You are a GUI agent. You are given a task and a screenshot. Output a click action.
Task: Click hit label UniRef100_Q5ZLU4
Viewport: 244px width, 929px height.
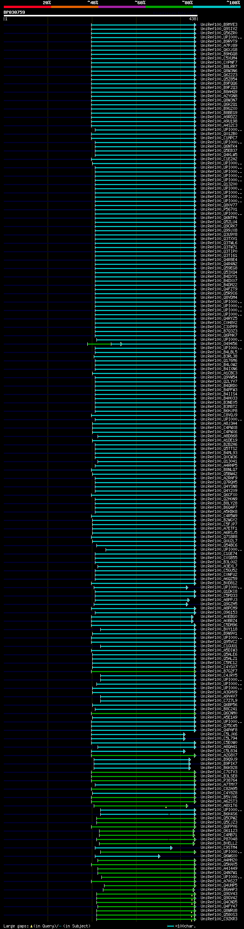click(x=219, y=222)
